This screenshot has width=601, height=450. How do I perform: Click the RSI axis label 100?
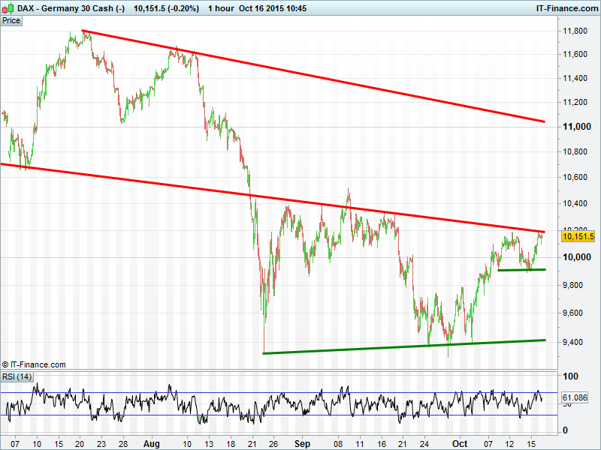tap(570, 376)
